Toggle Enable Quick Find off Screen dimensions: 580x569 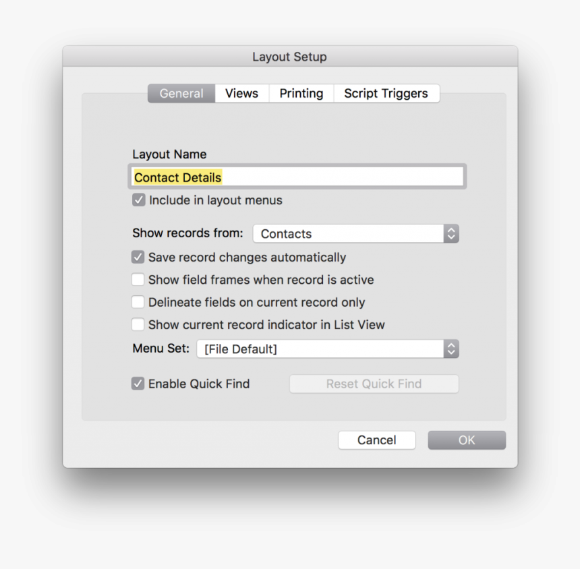tap(138, 383)
